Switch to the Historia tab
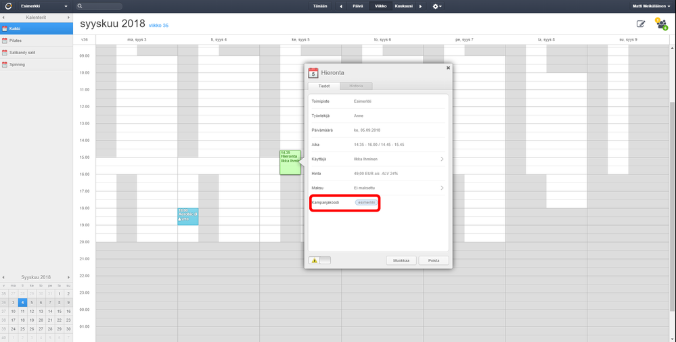676x342 pixels. point(356,86)
